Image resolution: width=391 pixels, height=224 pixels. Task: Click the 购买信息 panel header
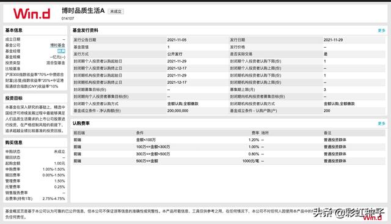click(13, 143)
